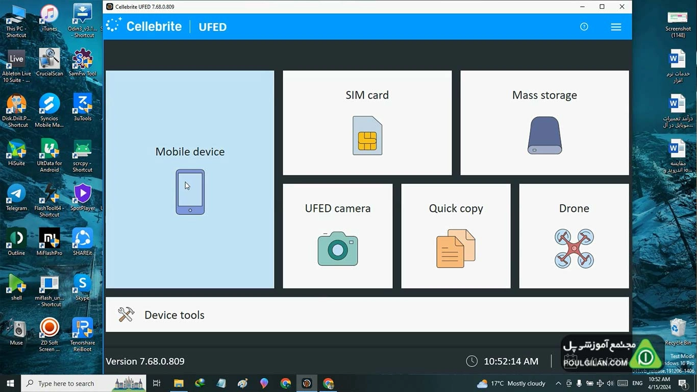Launch the ZD Soft Screen Recorder icon
Viewport: 697px width, 392px height.
pos(49,335)
